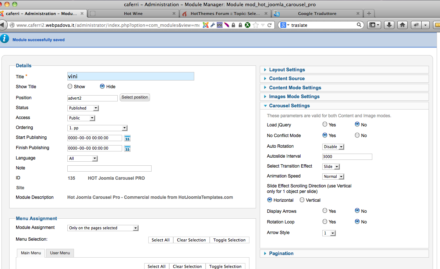Click Toggle Selection next to Menu Selection
Screen dimensions: 440x269
tap(229, 240)
